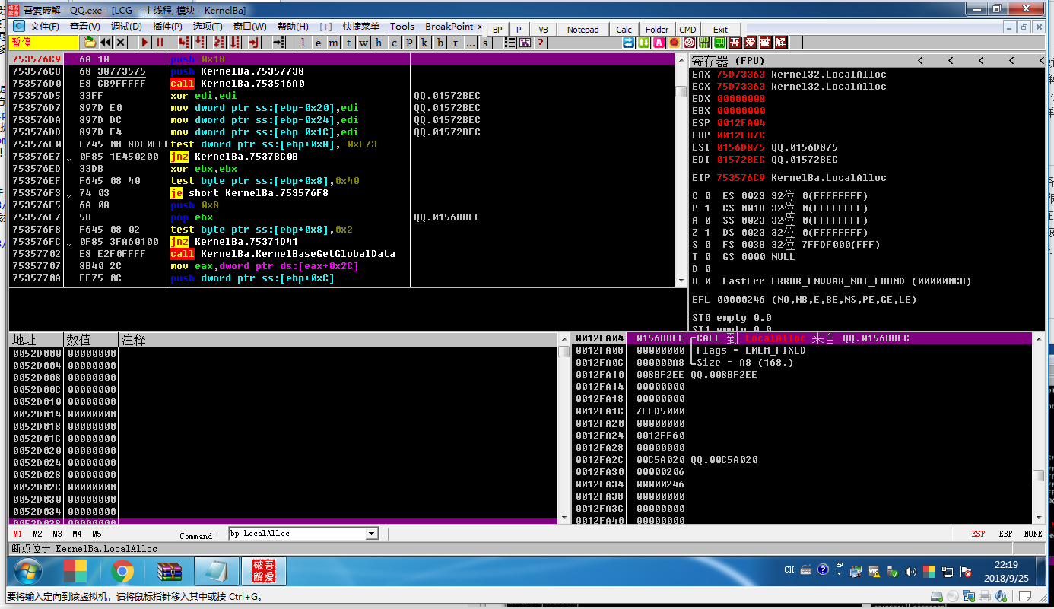The height and width of the screenshot is (609, 1054).
Task: Open 选项(T) menu
Action: tap(208, 27)
